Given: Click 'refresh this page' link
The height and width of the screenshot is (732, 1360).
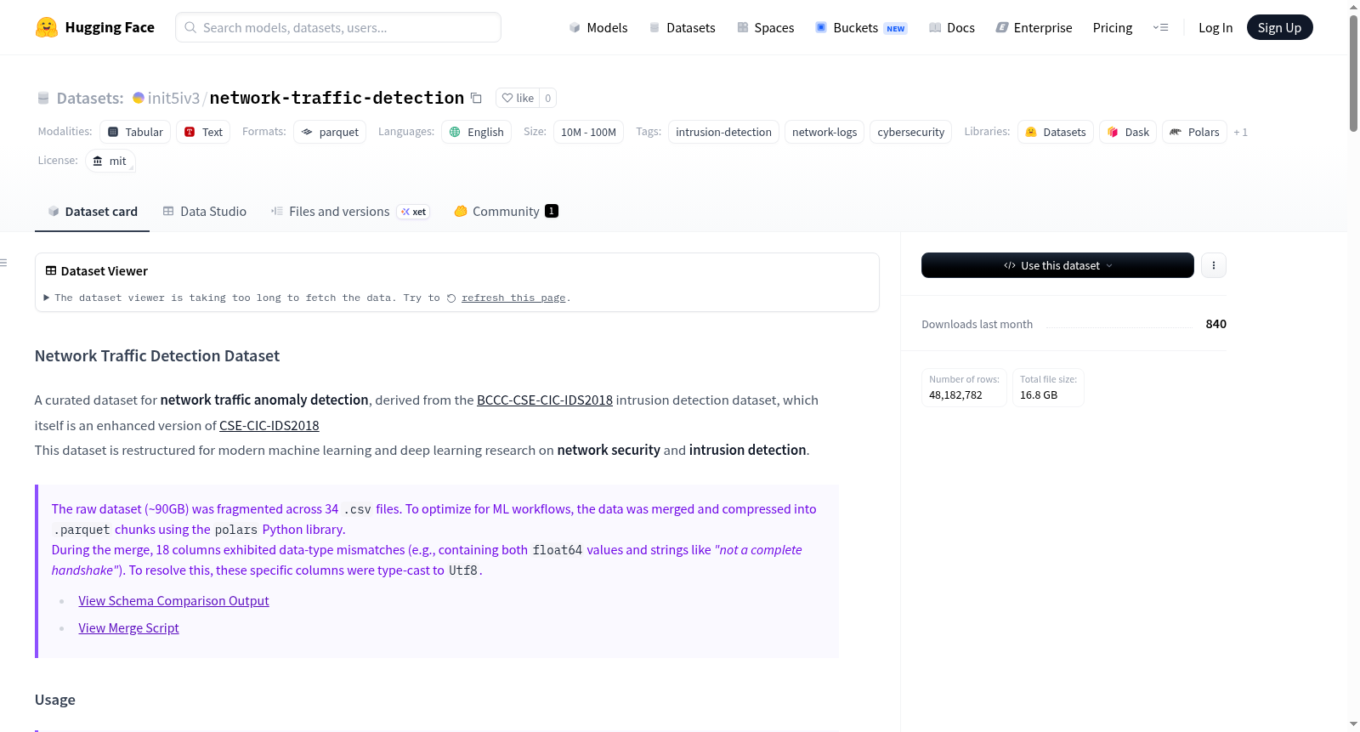Looking at the screenshot, I should point(513,298).
